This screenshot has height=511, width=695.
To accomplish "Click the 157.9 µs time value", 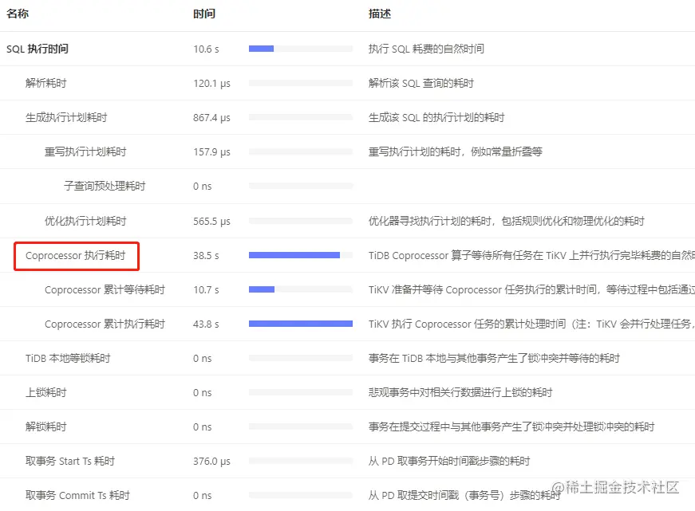I will [212, 152].
